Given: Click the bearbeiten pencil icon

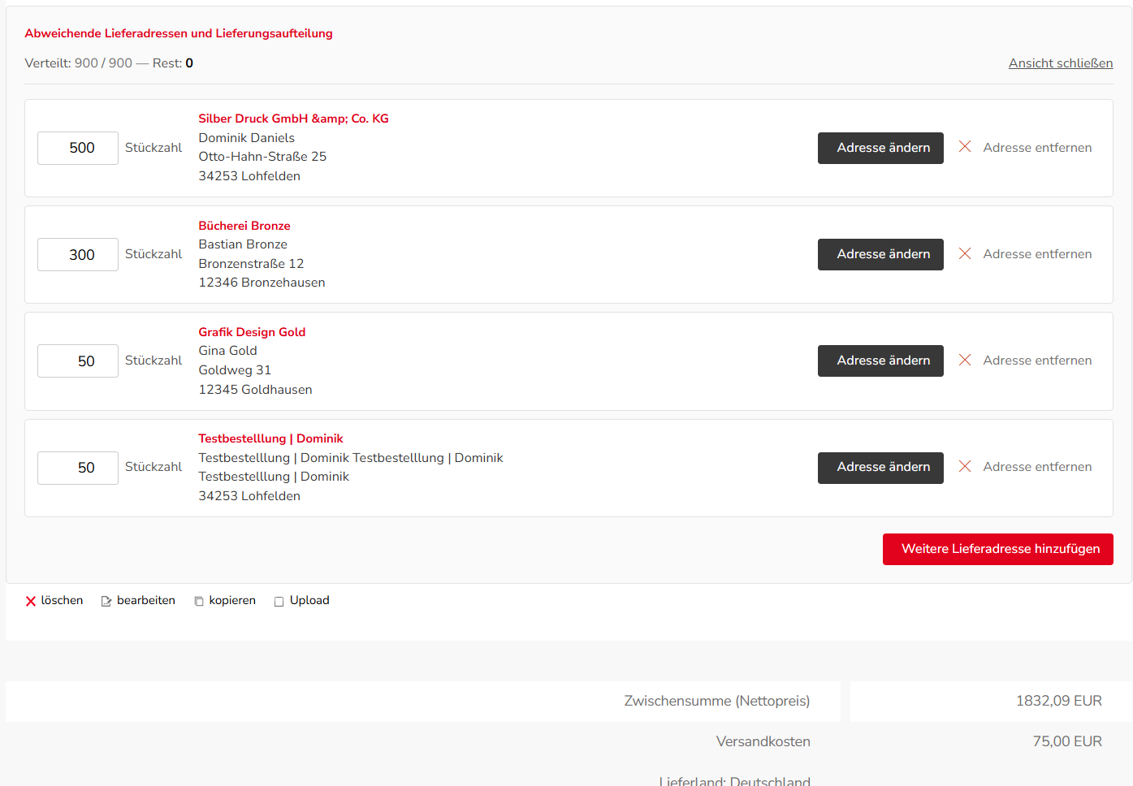Looking at the screenshot, I should tap(106, 602).
